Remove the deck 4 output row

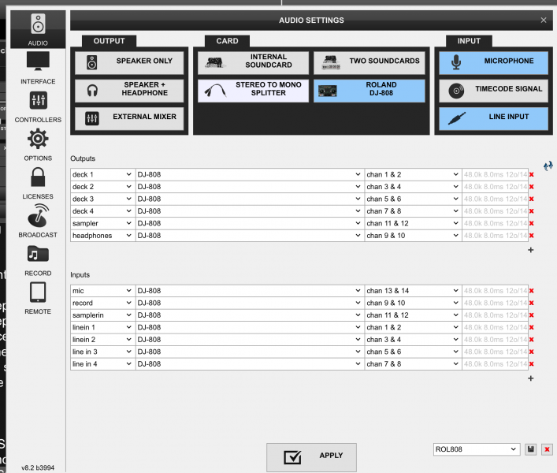(x=532, y=211)
